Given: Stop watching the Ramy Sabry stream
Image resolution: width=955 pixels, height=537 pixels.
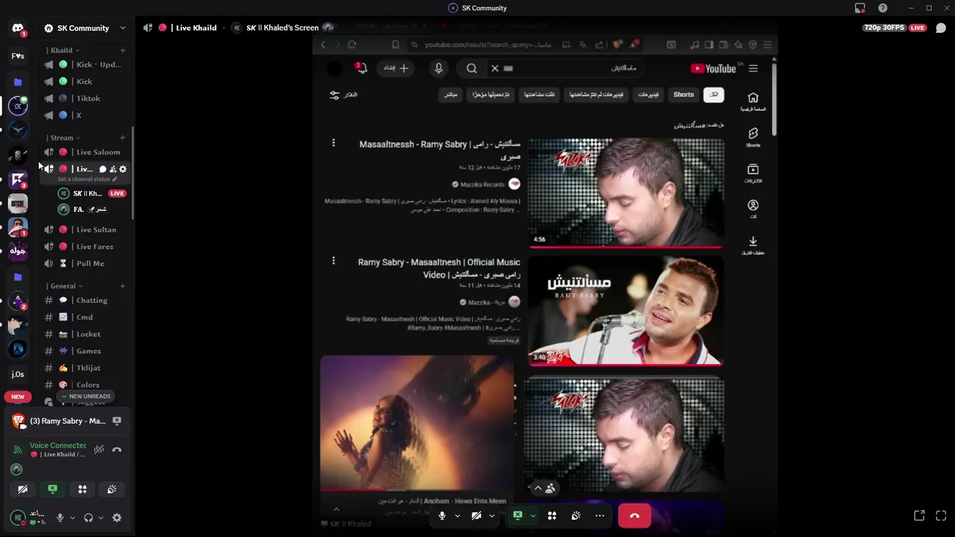Looking at the screenshot, I should tap(117, 421).
